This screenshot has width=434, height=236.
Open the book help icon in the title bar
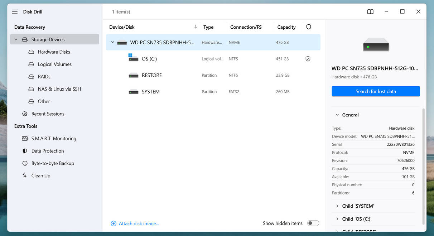(370, 12)
